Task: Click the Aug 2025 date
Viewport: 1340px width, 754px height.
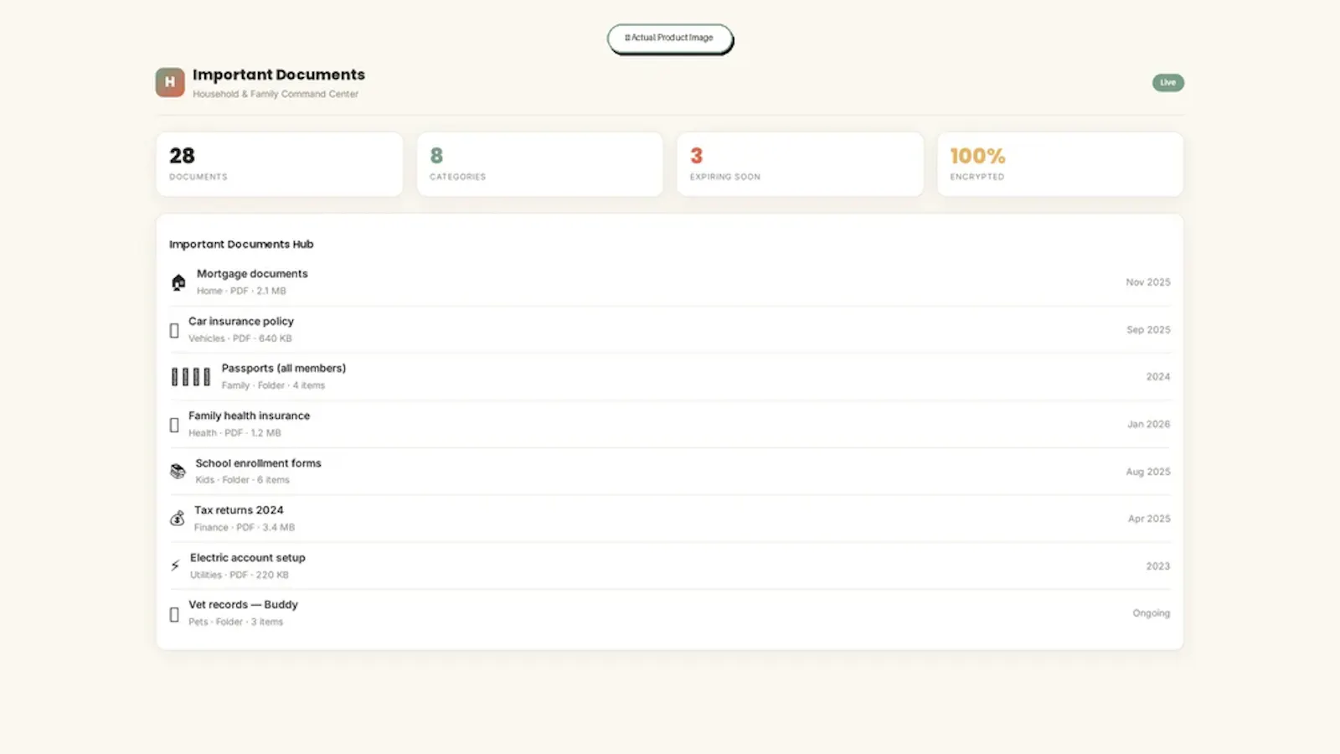Action: click(1148, 472)
